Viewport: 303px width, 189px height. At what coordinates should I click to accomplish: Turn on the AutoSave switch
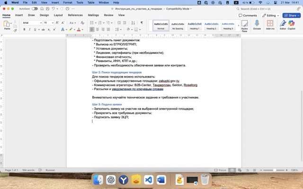[36, 9]
